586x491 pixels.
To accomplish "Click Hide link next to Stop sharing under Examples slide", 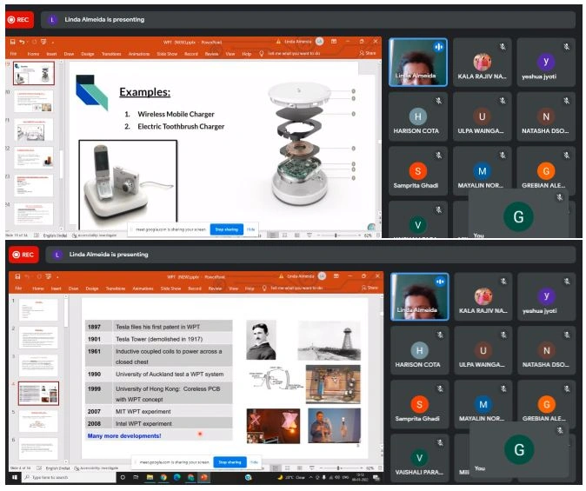I will (x=250, y=229).
